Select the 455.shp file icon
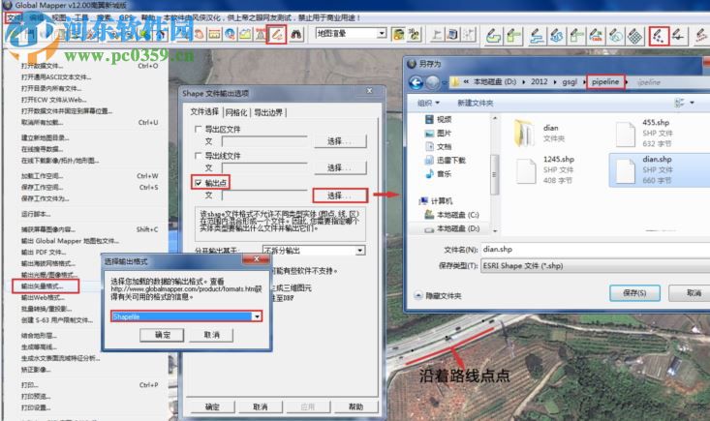 [x=626, y=134]
